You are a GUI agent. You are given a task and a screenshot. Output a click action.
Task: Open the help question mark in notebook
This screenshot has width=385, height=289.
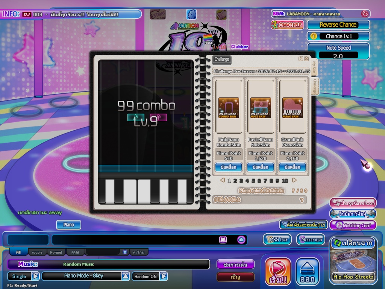(300, 59)
